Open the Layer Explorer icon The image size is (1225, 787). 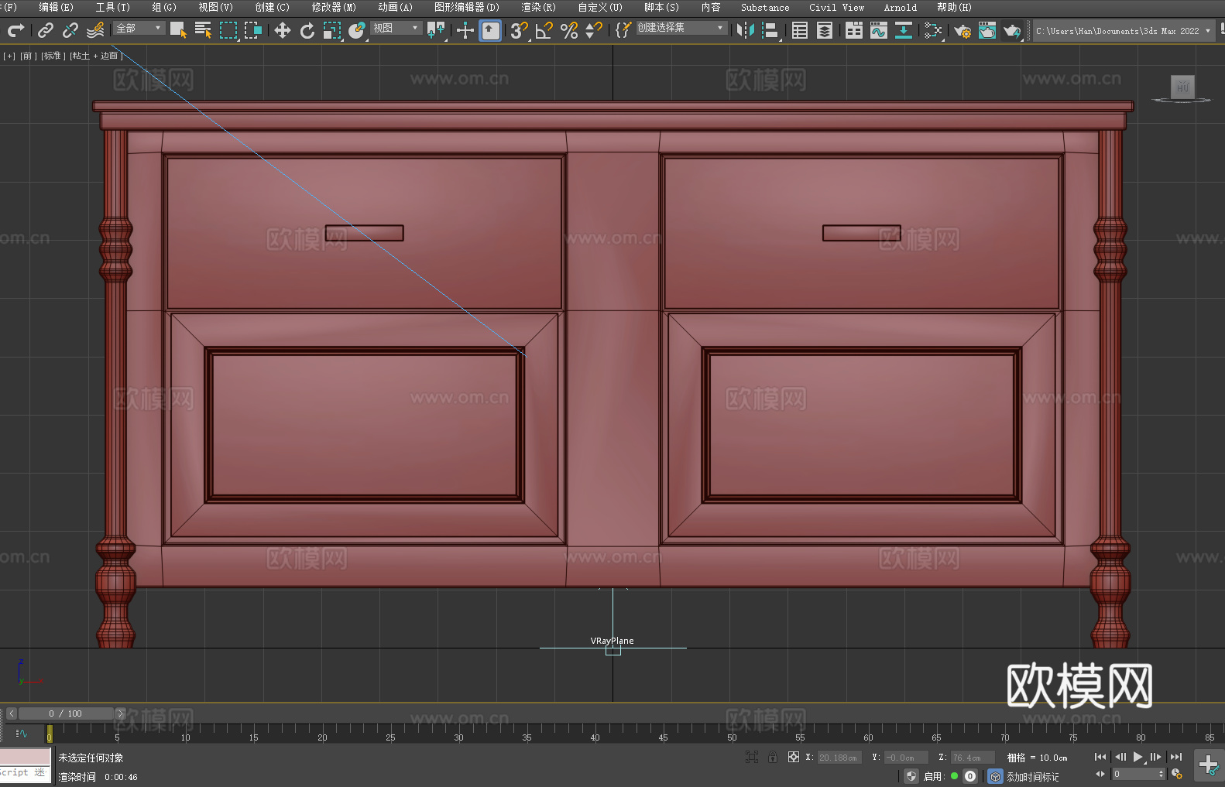pyautogui.click(x=825, y=30)
